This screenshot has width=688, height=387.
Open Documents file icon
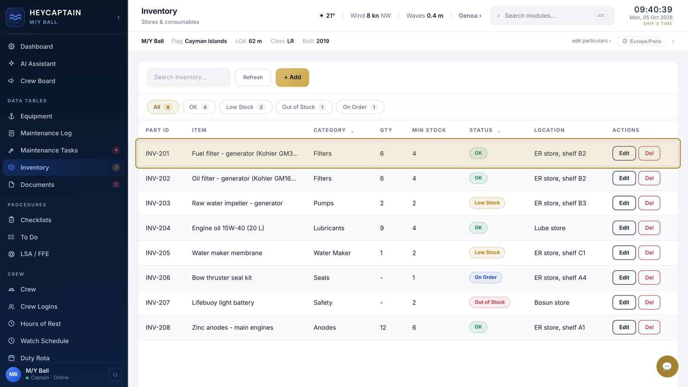12,184
